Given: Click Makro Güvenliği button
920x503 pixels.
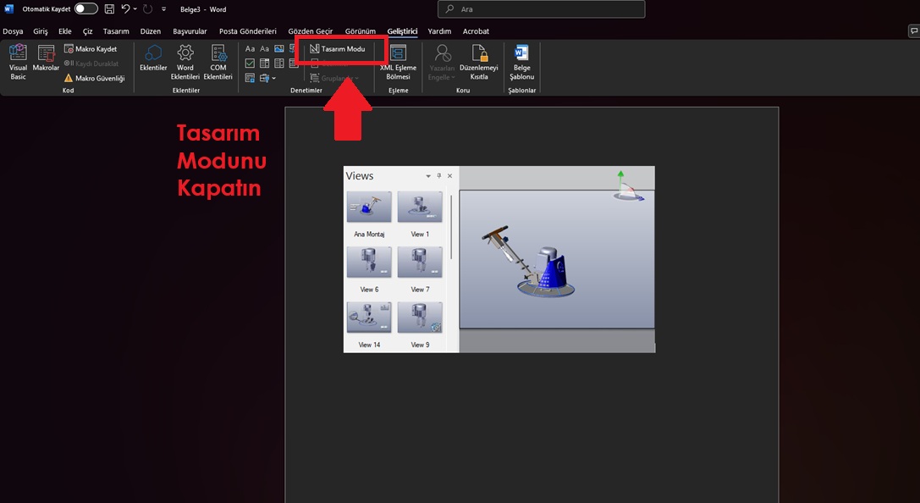Looking at the screenshot, I should [94, 78].
